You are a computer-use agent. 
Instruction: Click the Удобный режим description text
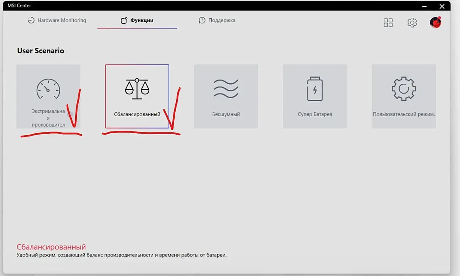tap(122, 255)
